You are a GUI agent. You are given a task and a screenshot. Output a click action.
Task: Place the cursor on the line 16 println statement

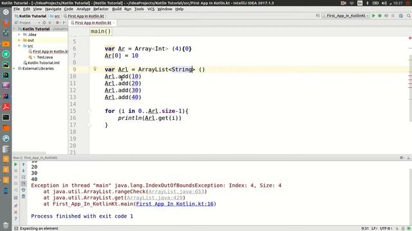[150, 118]
